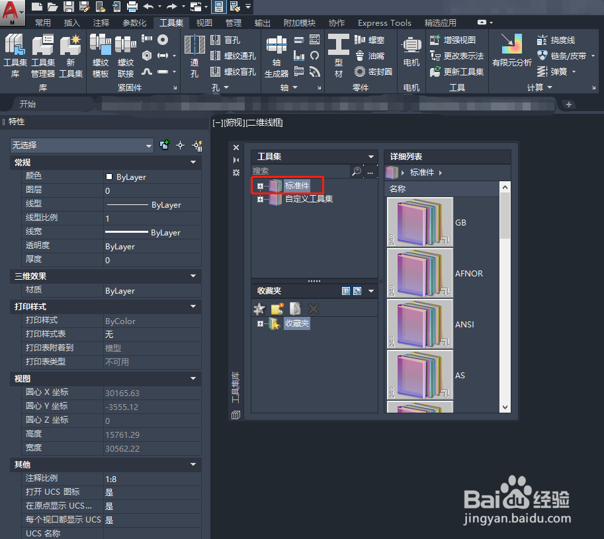Insert a 盲孔 blind hole
This screenshot has width=604, height=539.
tap(226, 40)
